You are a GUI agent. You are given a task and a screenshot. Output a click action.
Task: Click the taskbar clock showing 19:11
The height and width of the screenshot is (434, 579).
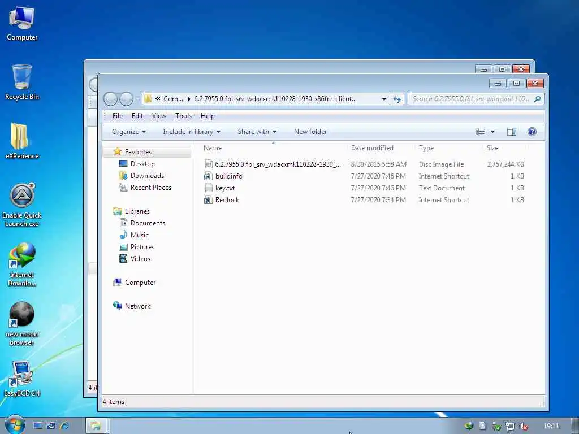point(551,426)
